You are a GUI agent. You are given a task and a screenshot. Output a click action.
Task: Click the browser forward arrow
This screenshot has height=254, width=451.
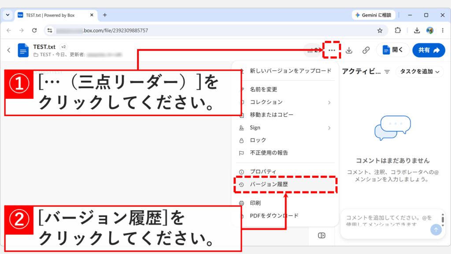pyautogui.click(x=21, y=30)
